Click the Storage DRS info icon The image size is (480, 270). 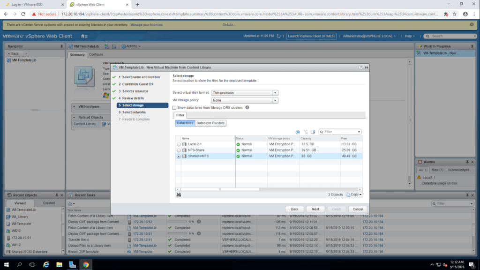tap(247, 107)
